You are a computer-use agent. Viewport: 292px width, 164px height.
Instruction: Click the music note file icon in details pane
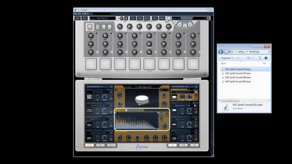pyautogui.click(x=226, y=107)
